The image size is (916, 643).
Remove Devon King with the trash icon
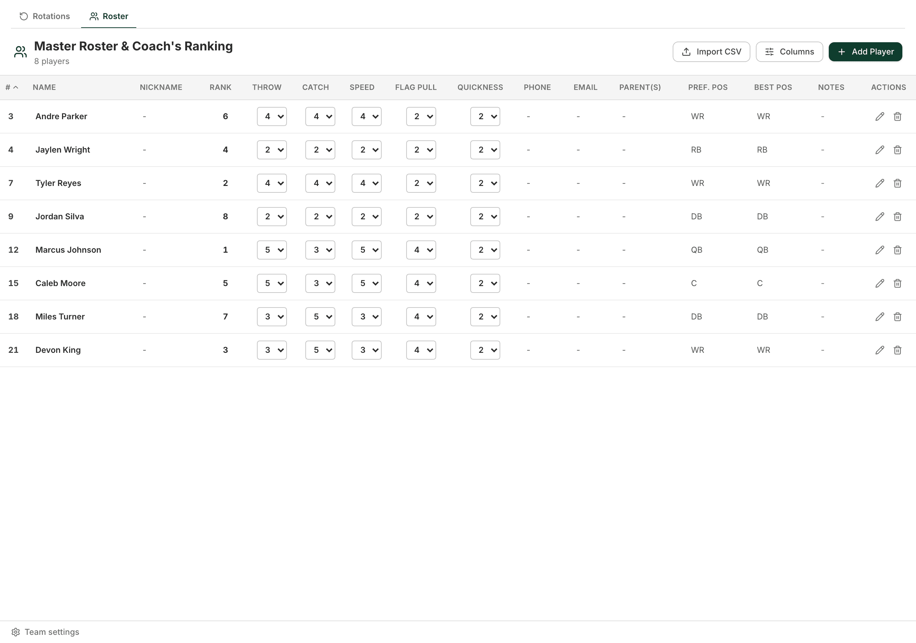click(897, 350)
